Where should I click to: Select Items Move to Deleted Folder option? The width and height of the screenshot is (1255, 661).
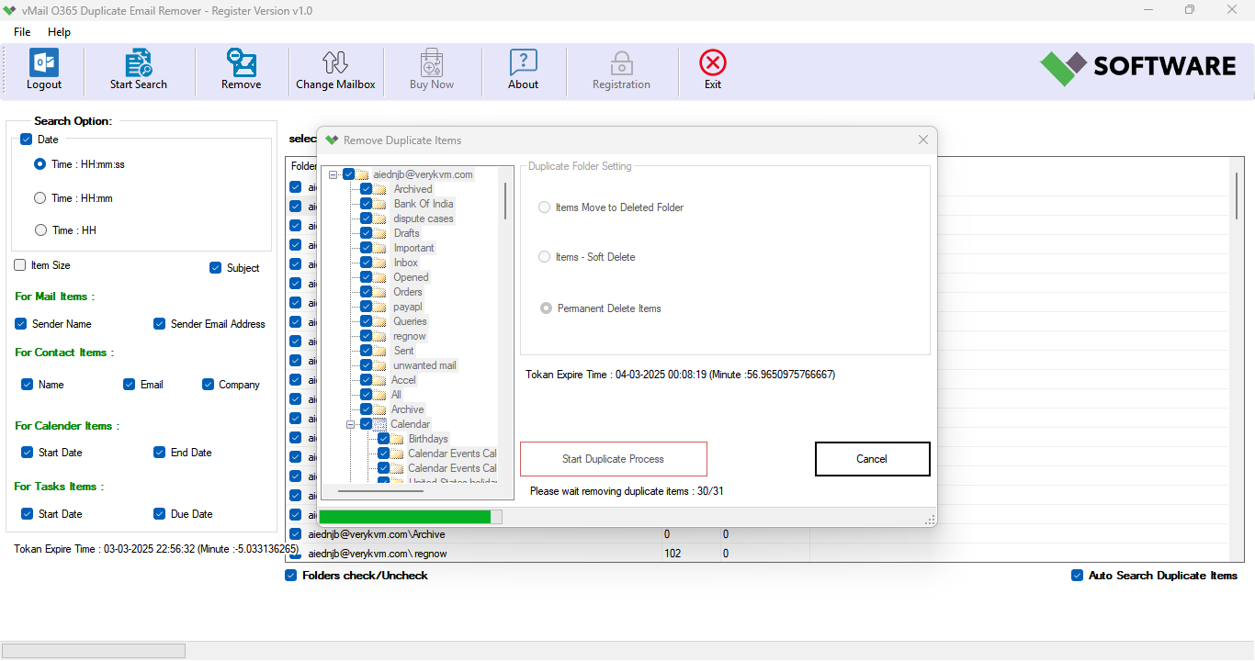pyautogui.click(x=546, y=207)
